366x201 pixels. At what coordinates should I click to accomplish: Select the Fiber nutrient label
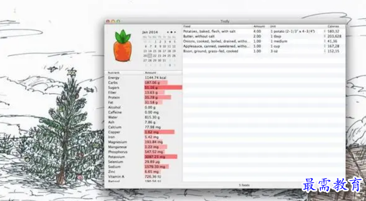point(112,93)
